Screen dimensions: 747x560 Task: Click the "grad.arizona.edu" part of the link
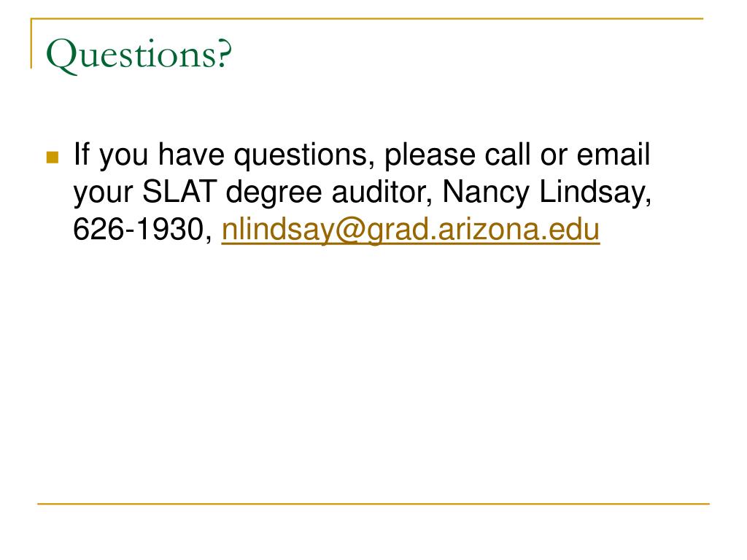(483, 231)
